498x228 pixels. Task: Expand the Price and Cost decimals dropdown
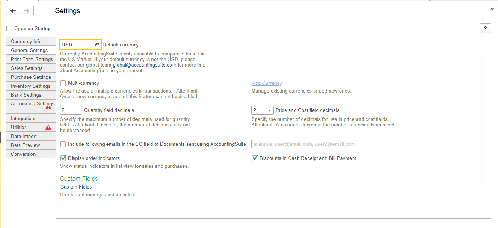(x=270, y=110)
